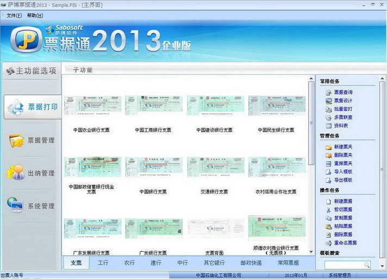
Task: Click 出票人账号 in the status bar
Action: tap(11, 275)
